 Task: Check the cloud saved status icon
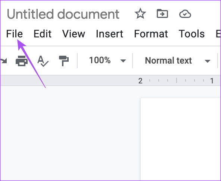tap(185, 14)
